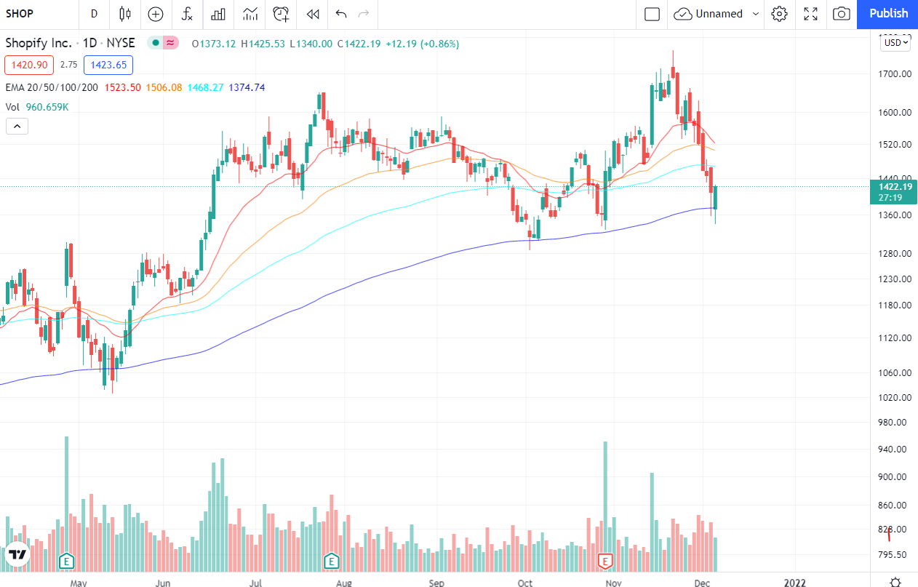
Task: Open the USD currency dropdown
Action: 895,43
